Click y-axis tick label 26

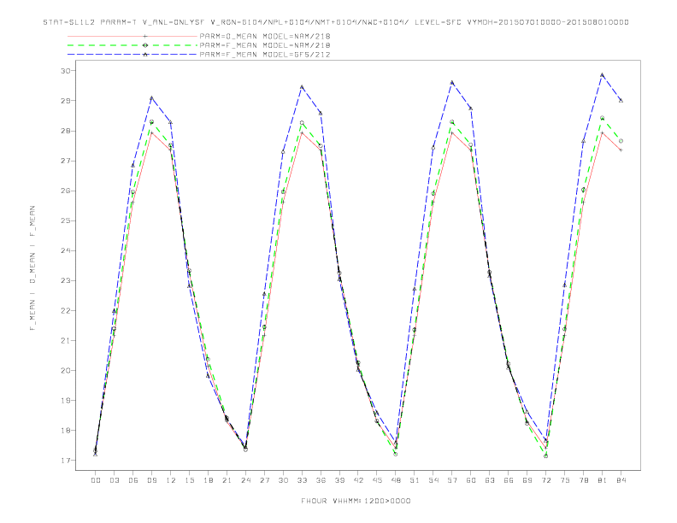(66, 191)
